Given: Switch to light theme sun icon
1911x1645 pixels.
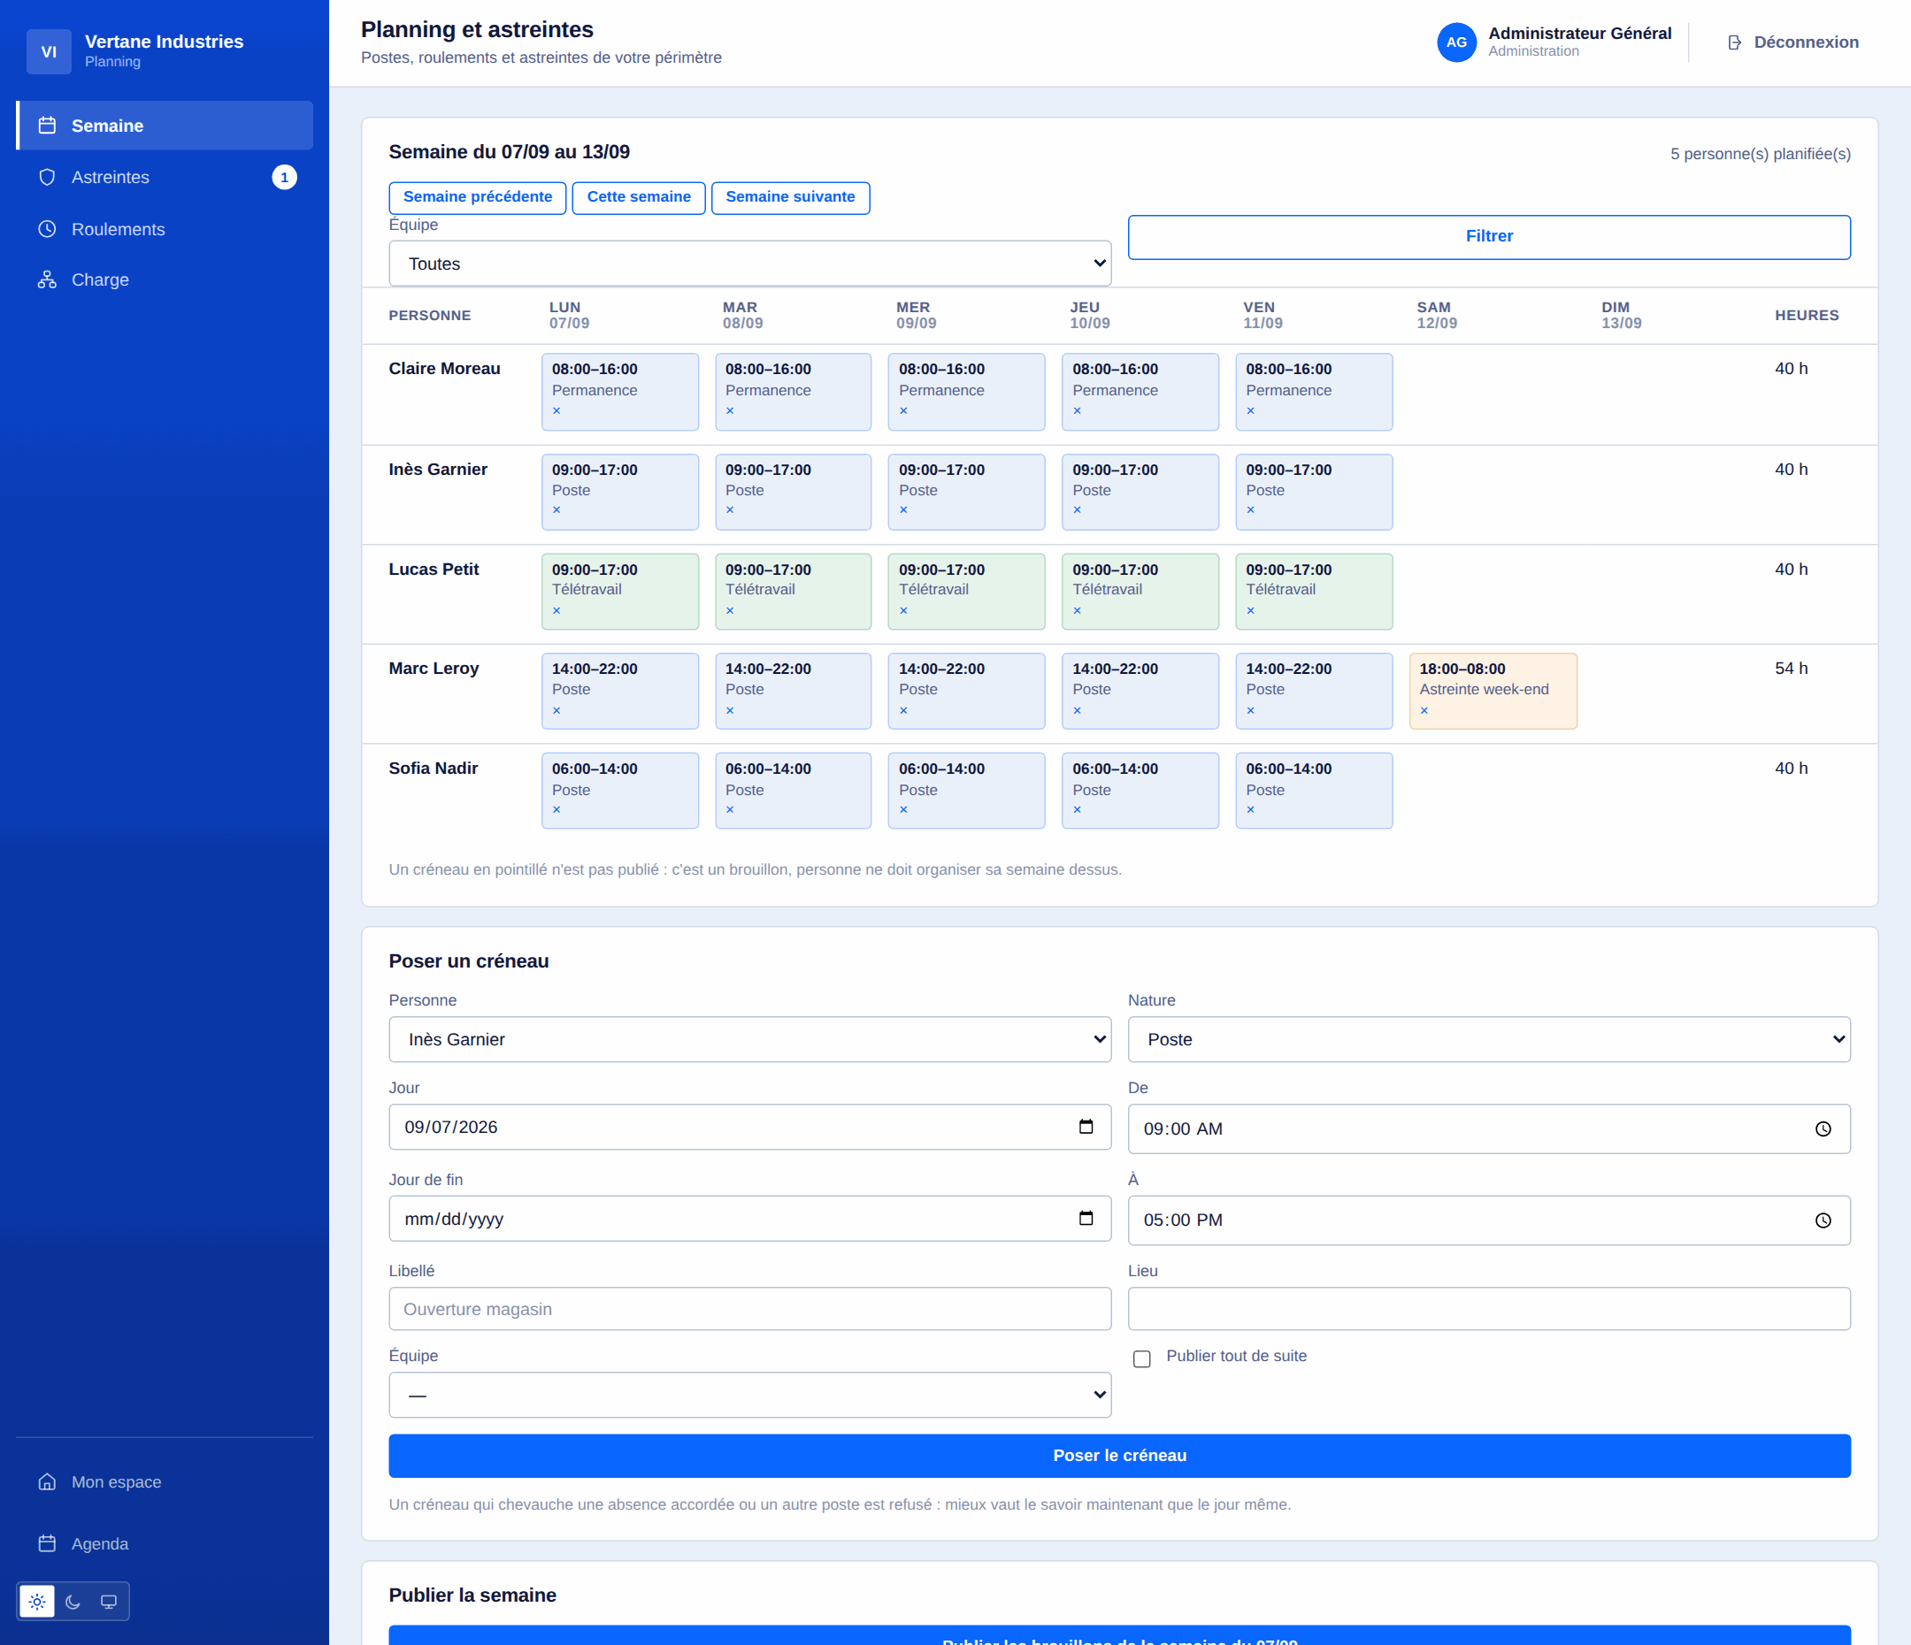Looking at the screenshot, I should tap(37, 1602).
